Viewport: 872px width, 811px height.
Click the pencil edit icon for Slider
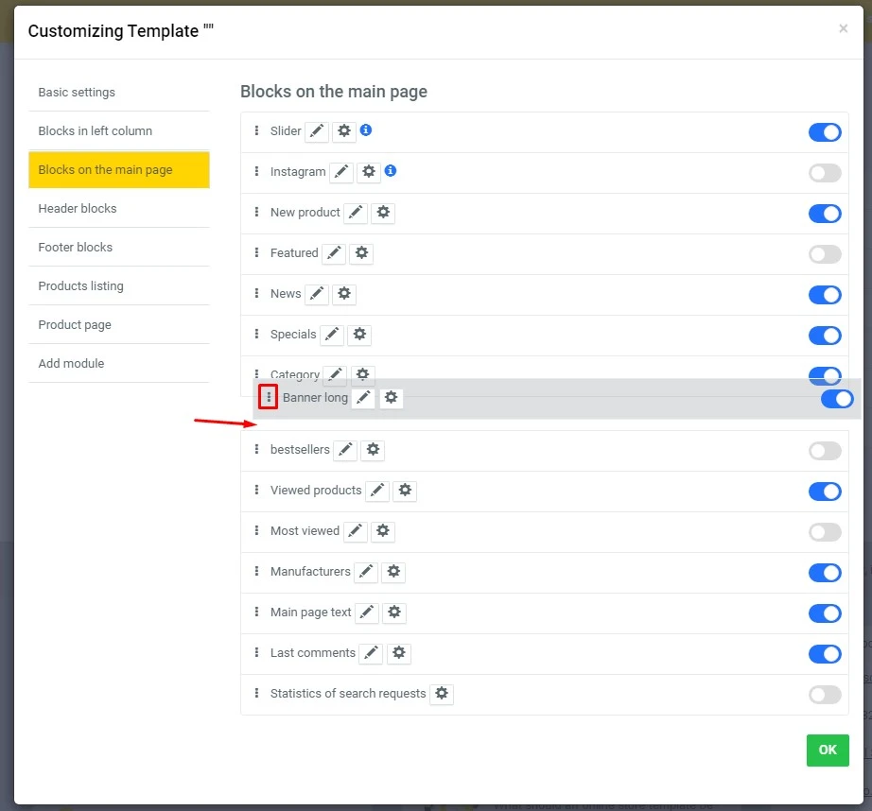pos(317,131)
